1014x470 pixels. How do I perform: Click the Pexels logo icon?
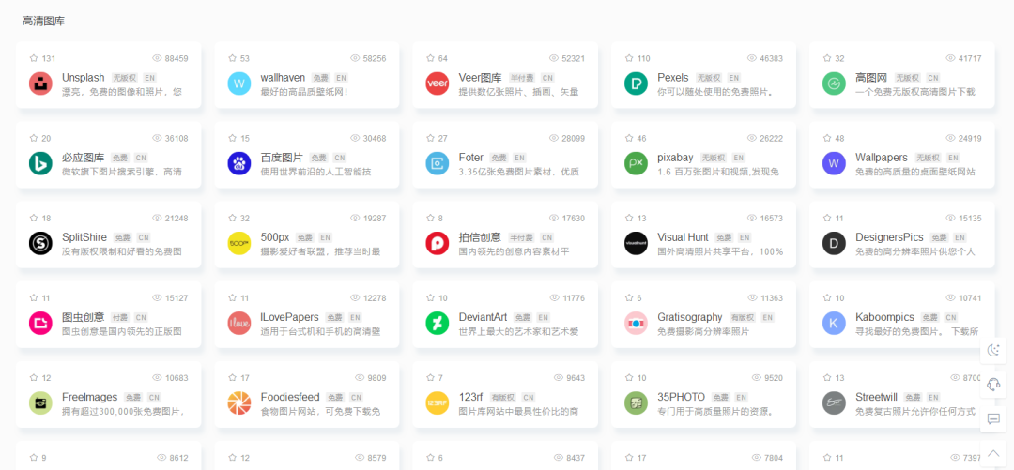click(x=636, y=84)
